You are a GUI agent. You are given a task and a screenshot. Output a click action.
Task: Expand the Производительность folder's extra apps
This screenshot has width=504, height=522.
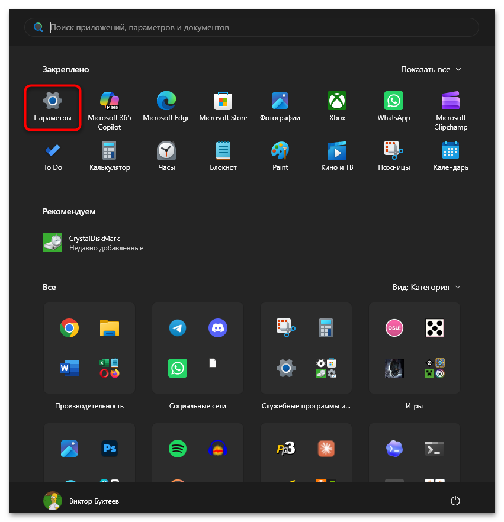click(x=110, y=368)
